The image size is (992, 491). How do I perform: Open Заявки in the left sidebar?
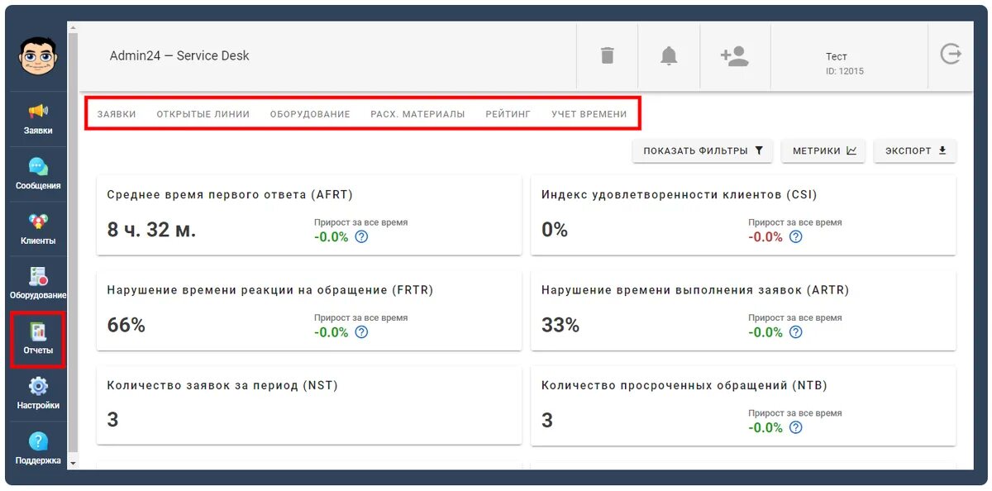coord(38,119)
